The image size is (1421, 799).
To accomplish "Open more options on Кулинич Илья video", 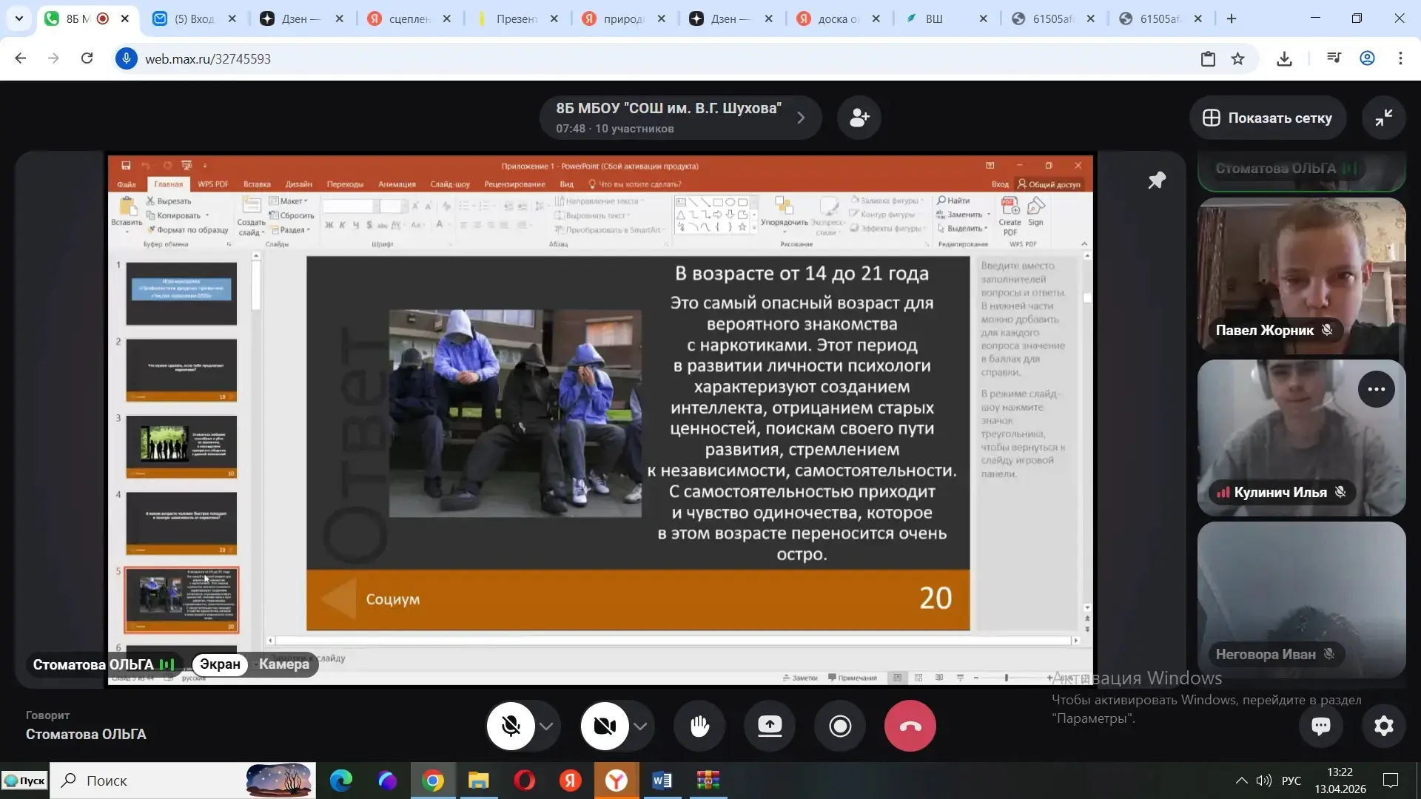I will click(x=1376, y=389).
